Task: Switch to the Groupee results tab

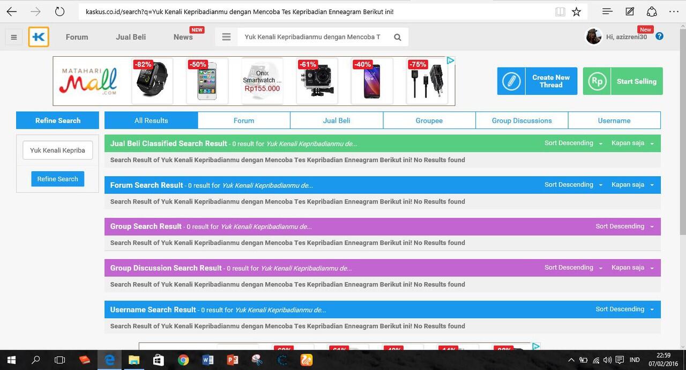Action: pos(429,120)
